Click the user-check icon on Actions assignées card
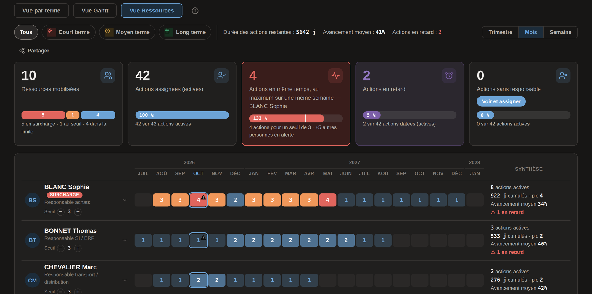This screenshot has width=592, height=294. tap(221, 76)
